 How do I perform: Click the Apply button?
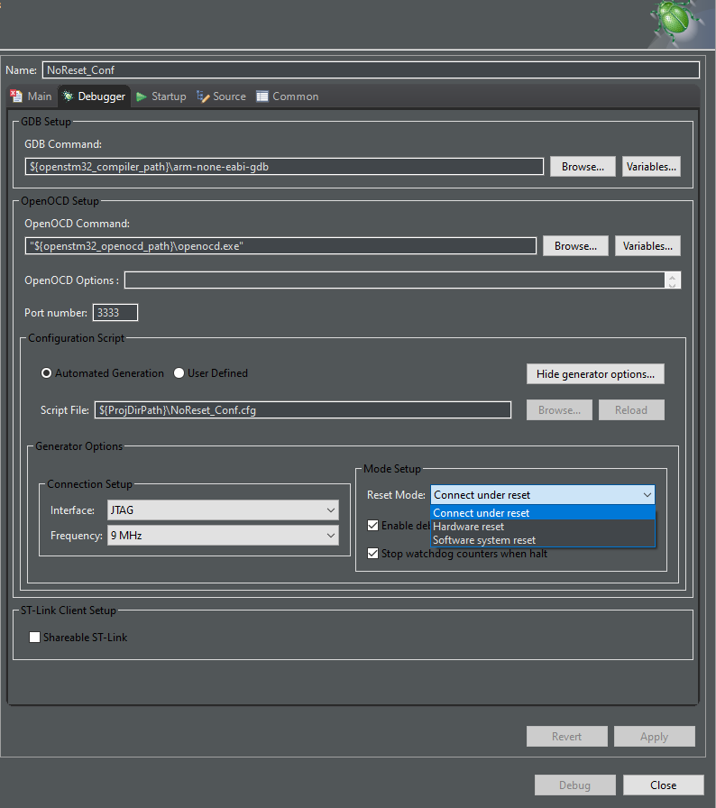654,737
